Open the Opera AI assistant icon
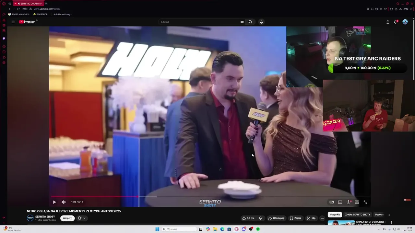Image resolution: width=415 pixels, height=233 pixels. tap(406, 9)
